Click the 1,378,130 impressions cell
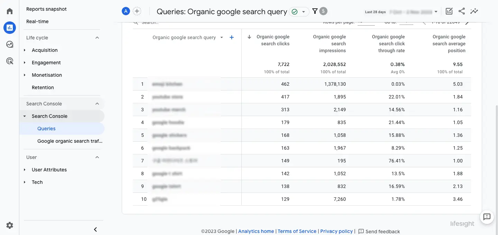The width and height of the screenshot is (498, 235). [x=335, y=84]
